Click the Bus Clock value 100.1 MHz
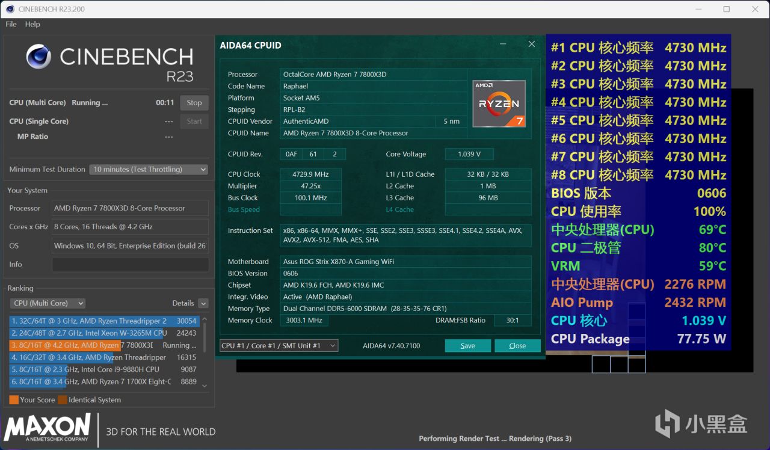Image resolution: width=770 pixels, height=450 pixels. click(x=311, y=198)
